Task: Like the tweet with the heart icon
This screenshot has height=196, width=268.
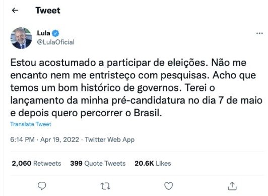Action: point(169,186)
